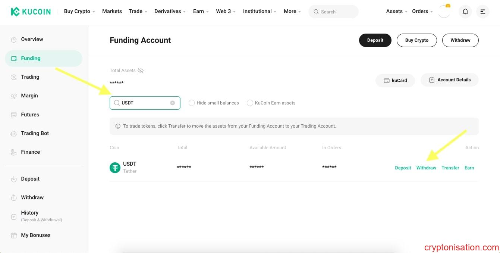Click the USDT Tether coin icon
500x253 pixels.
[115, 168]
